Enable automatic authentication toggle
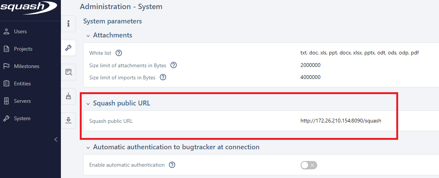 [x=309, y=165]
